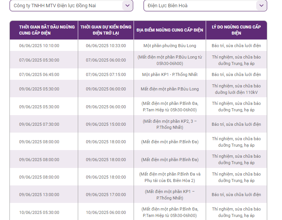Select the start time 07/06/2025 05:30:00
The width and height of the screenshot is (282, 220).
coord(39,60)
